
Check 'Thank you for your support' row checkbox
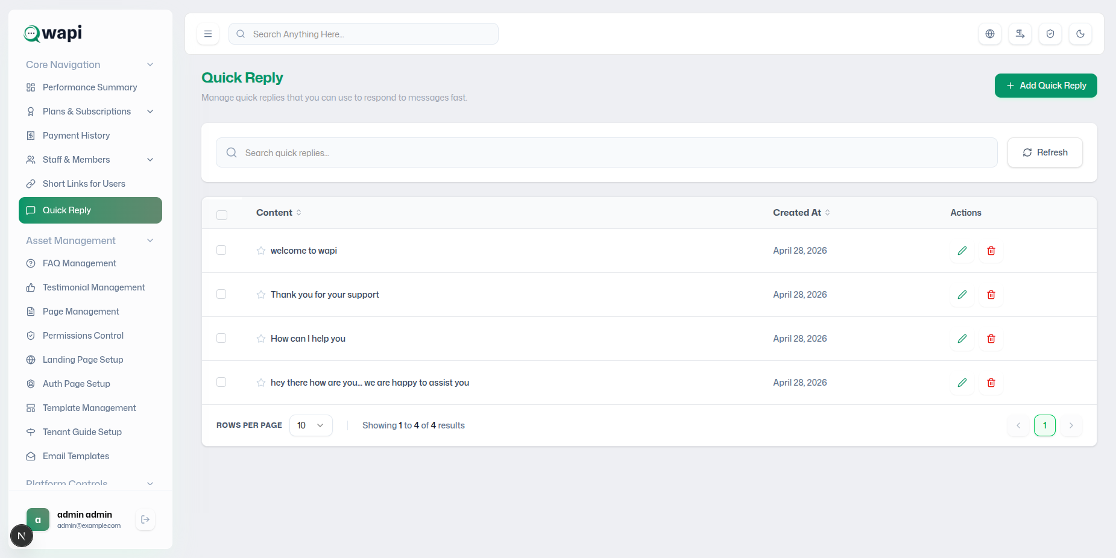click(x=221, y=294)
